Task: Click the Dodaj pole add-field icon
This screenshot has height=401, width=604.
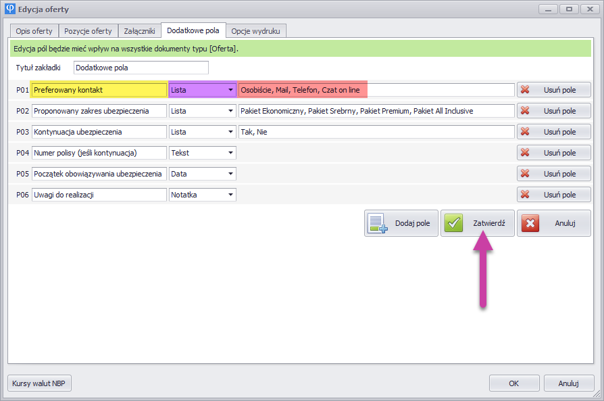Action: [x=378, y=223]
